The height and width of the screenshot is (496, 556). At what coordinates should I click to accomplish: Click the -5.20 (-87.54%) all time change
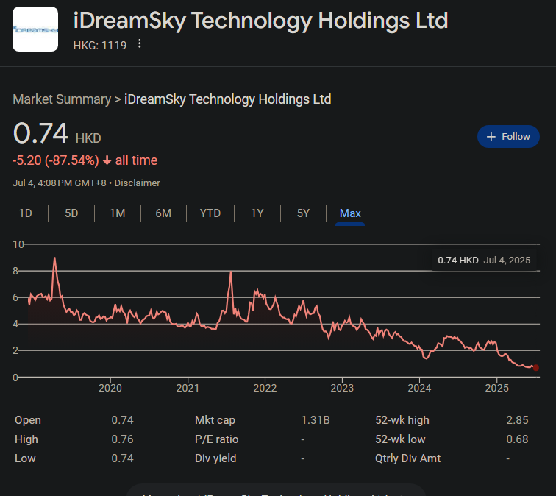click(85, 160)
